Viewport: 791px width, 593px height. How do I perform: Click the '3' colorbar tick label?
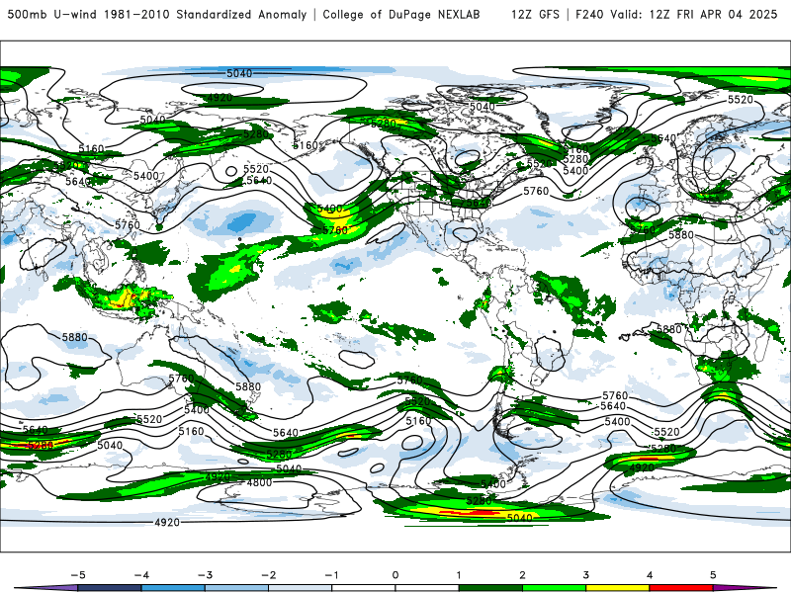tap(586, 575)
